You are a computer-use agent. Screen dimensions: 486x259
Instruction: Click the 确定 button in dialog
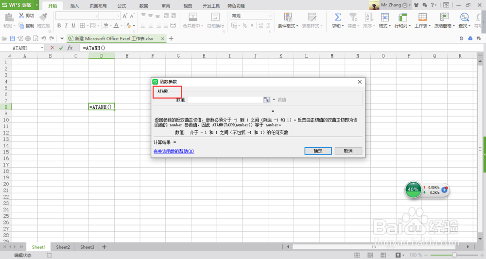tap(318, 151)
